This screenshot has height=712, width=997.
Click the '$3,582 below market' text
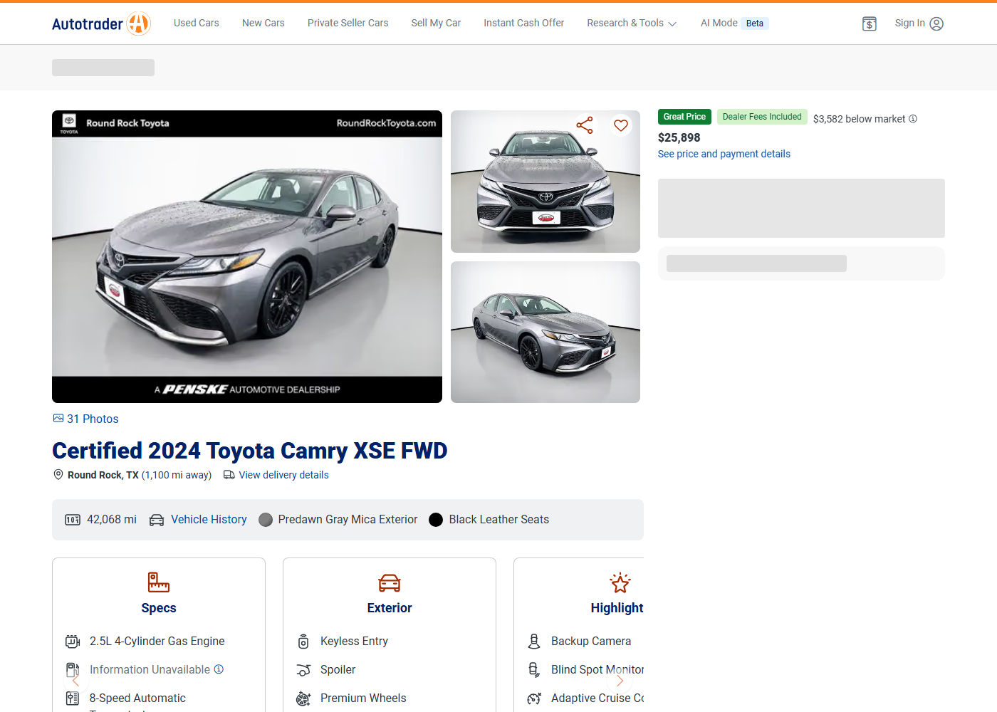[860, 119]
